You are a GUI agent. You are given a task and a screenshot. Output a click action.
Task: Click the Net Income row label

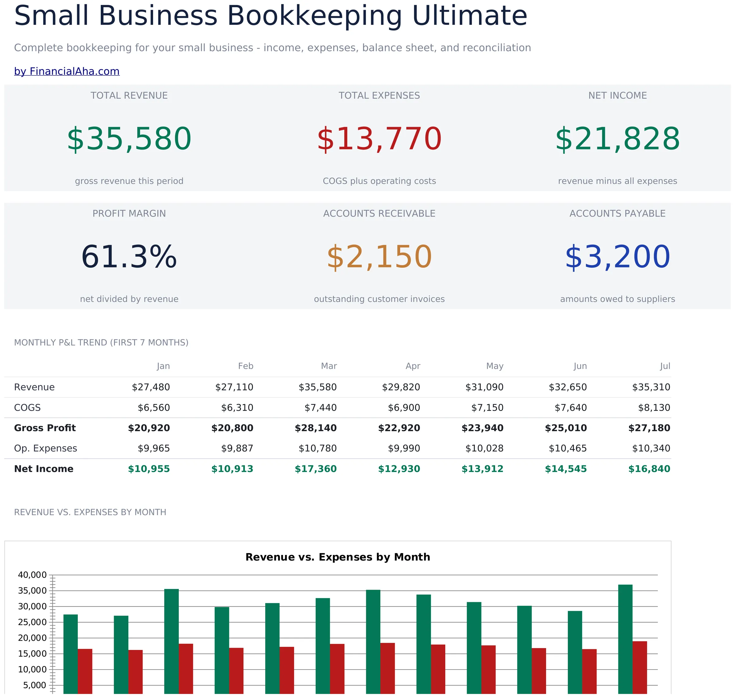tap(43, 469)
